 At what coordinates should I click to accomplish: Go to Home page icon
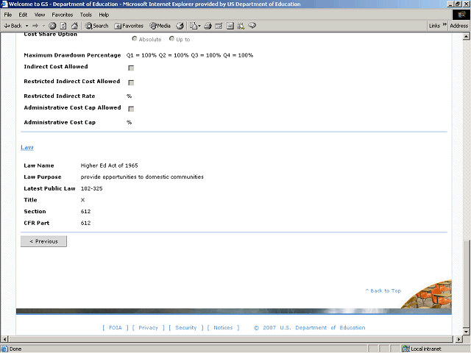(74, 26)
